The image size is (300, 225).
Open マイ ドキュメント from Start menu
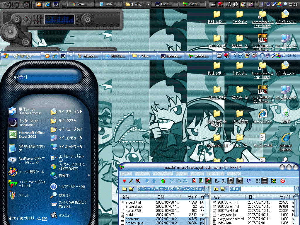point(67,112)
